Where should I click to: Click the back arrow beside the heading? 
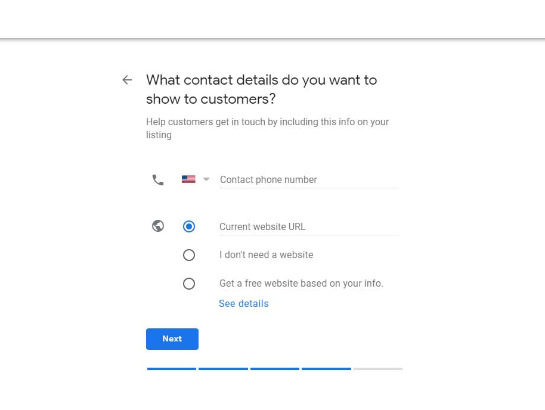[127, 80]
